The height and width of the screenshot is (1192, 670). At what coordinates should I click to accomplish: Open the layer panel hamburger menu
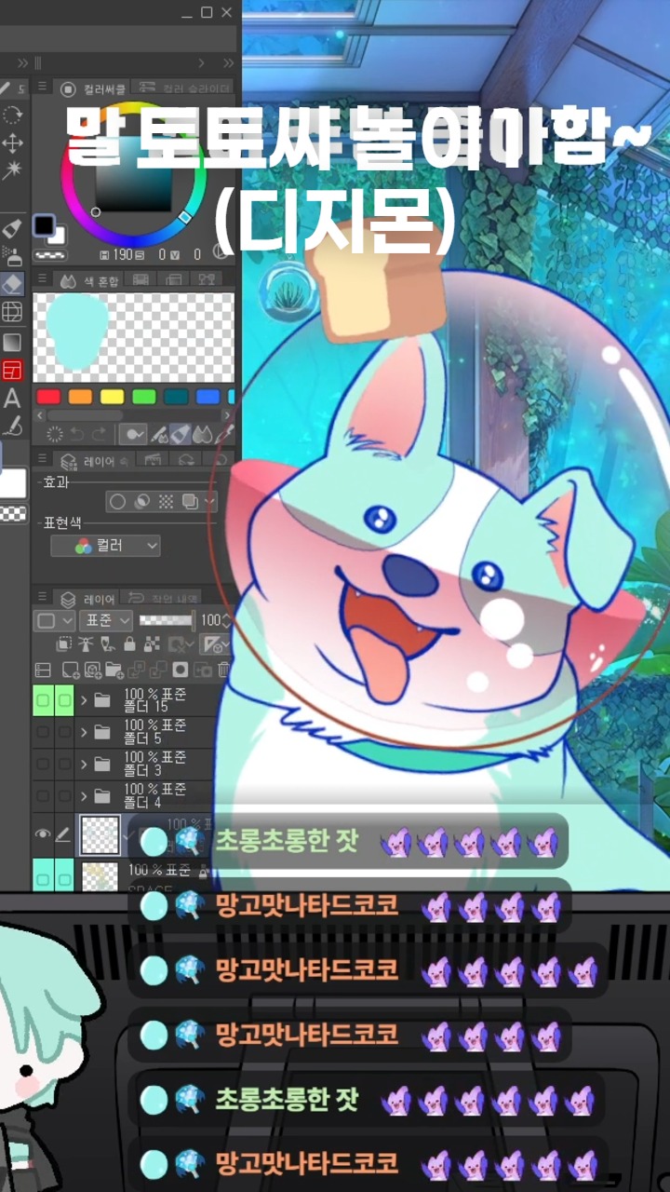pyautogui.click(x=42, y=597)
